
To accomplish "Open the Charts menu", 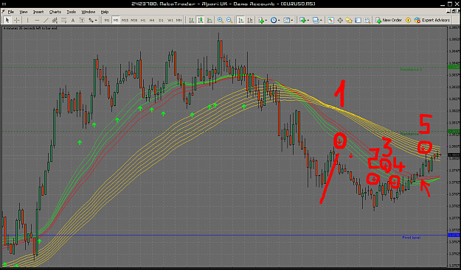I will [55, 12].
